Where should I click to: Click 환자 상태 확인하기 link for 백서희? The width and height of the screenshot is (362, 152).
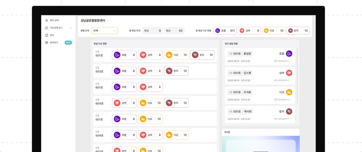point(283,119)
